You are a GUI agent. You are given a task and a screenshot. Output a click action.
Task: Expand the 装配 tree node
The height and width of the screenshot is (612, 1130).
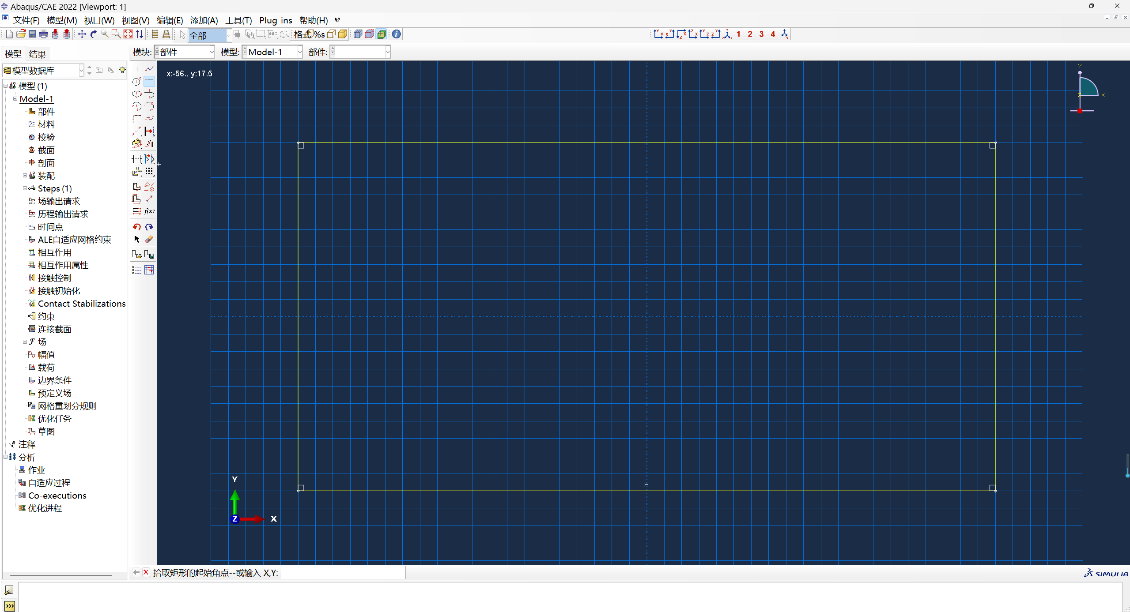pyautogui.click(x=25, y=176)
